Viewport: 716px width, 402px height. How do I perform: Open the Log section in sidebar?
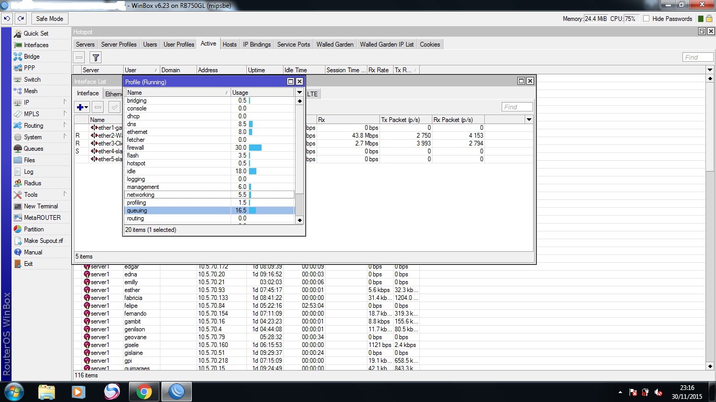click(28, 172)
